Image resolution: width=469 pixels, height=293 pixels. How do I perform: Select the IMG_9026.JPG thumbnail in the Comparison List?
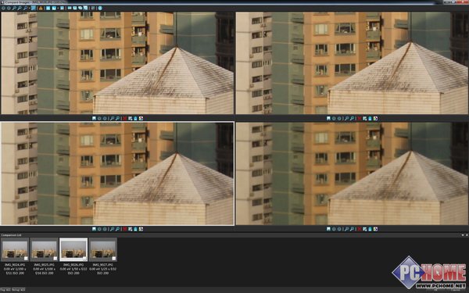(x=73, y=249)
